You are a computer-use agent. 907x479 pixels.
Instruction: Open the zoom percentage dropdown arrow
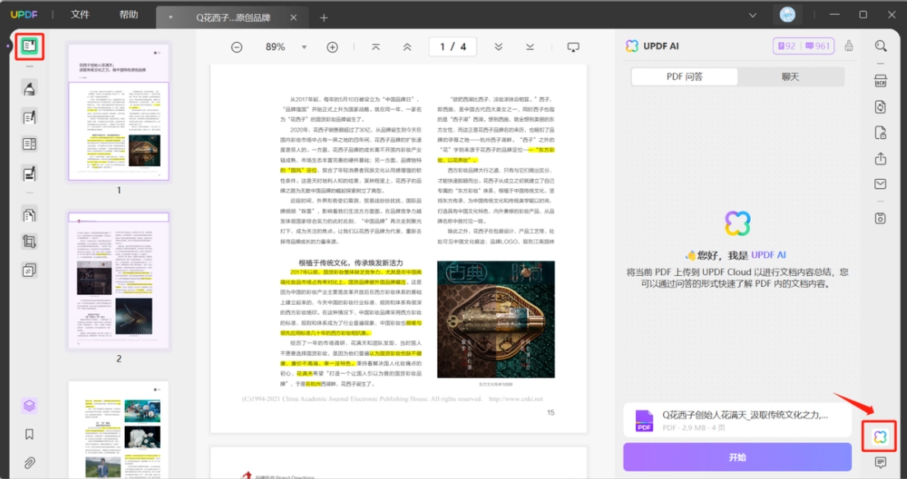(304, 48)
